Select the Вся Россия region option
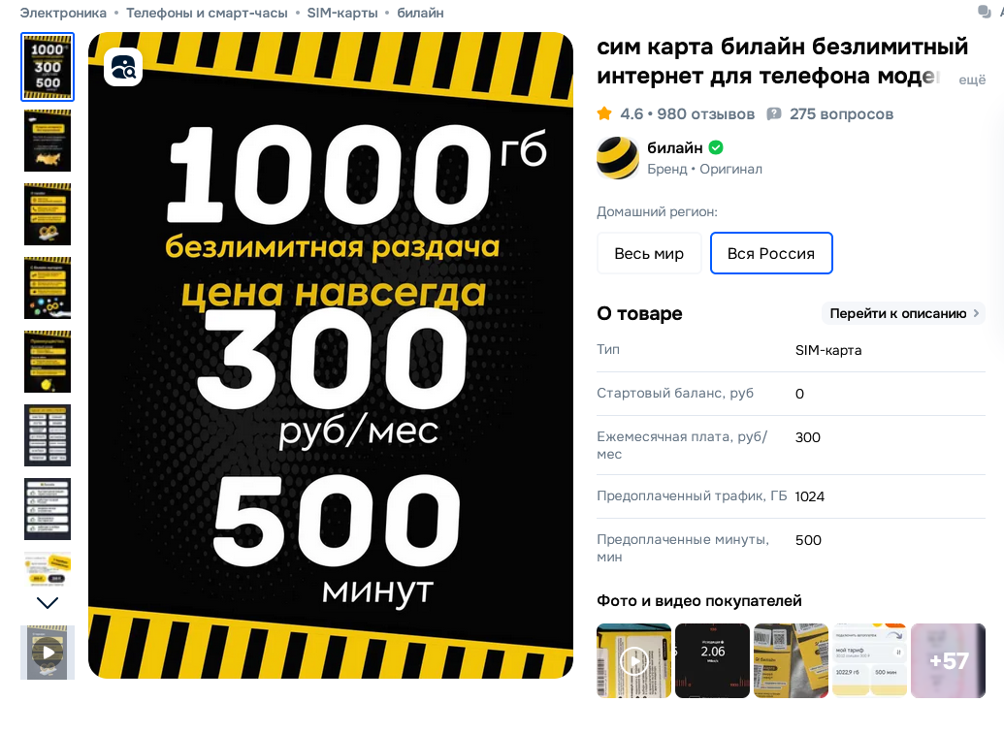The height and width of the screenshot is (734, 1004). point(771,253)
